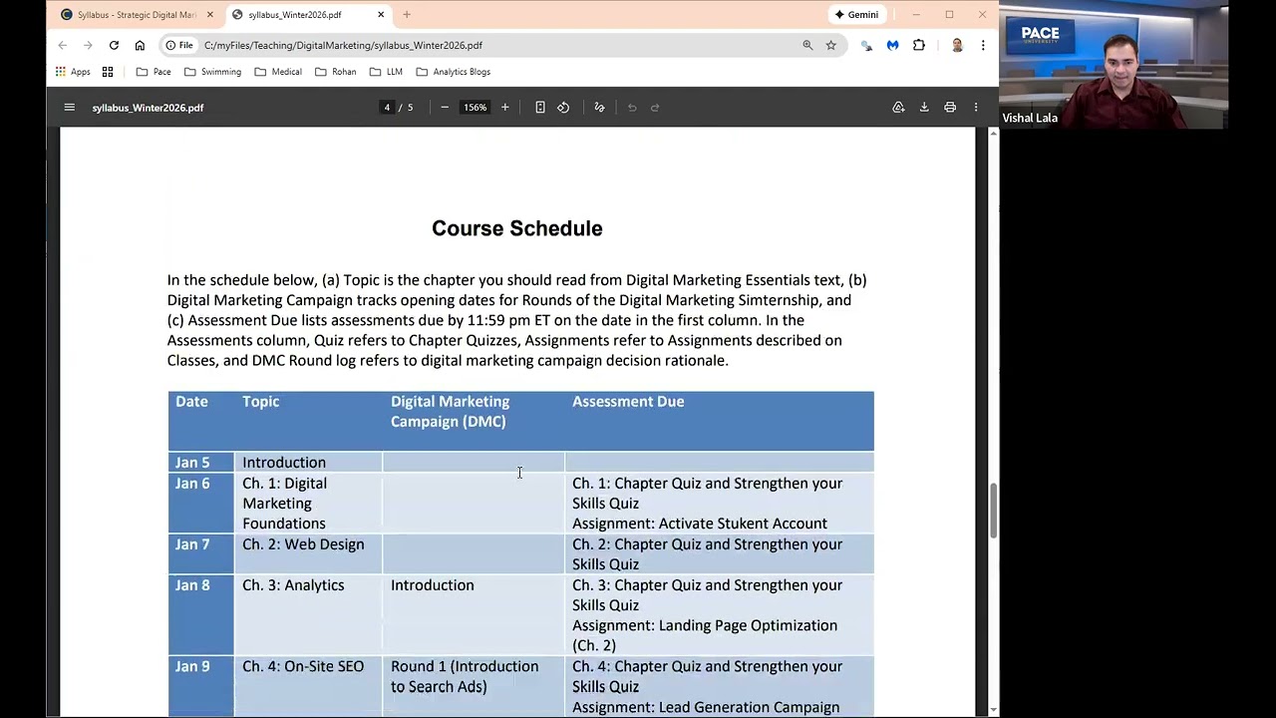Open the Swimming bookmarks folder
Image resolution: width=1276 pixels, height=718 pixels.
(211, 72)
